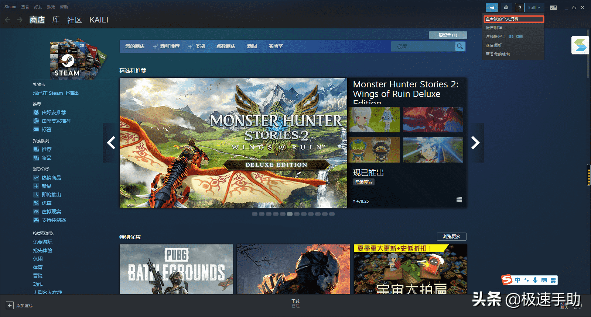Image resolution: width=591 pixels, height=317 pixels.
Task: Open Monster Hunter Stories 2 banner
Action: [x=233, y=143]
